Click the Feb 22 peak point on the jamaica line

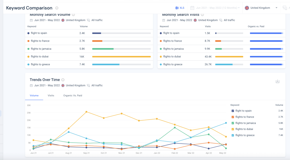(175, 128)
